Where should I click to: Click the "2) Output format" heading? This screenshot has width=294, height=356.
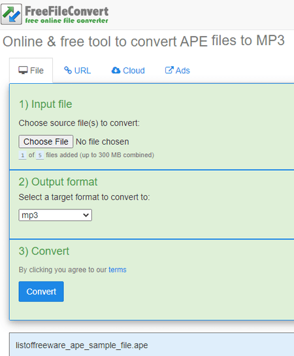pyautogui.click(x=58, y=182)
